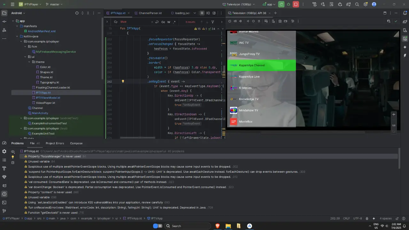This screenshot has height=230, width=409.
Task: Open IDE settings gear in title bar
Action: (366, 4)
